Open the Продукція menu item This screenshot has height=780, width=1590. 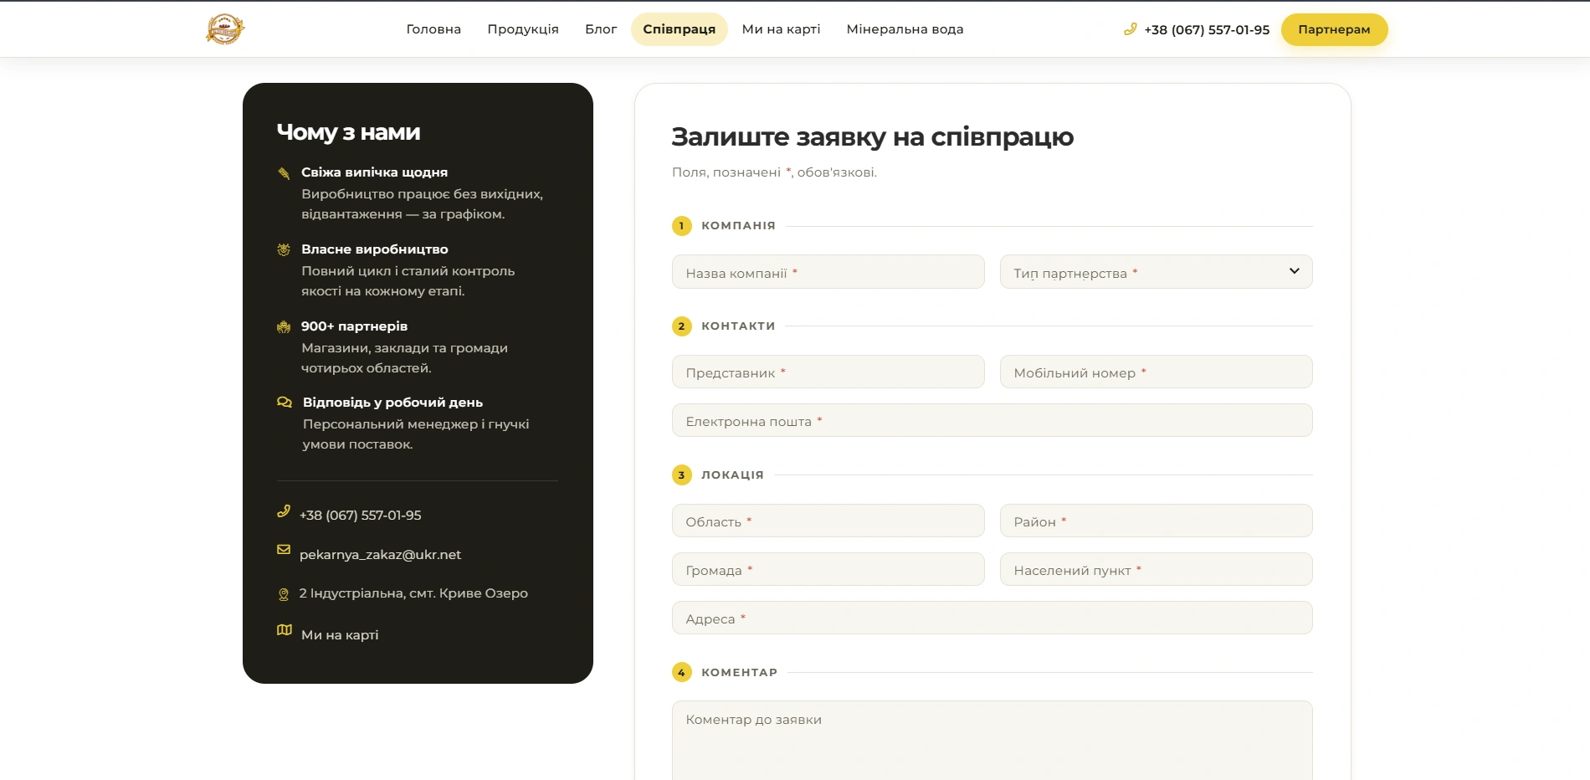pyautogui.click(x=523, y=29)
